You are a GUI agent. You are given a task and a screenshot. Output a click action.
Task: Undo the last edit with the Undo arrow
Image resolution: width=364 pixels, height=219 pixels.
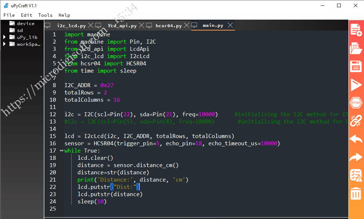[356, 139]
